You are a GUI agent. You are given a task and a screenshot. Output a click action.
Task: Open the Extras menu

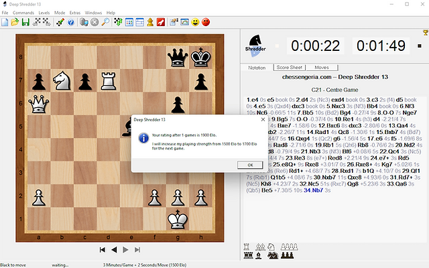coord(75,13)
